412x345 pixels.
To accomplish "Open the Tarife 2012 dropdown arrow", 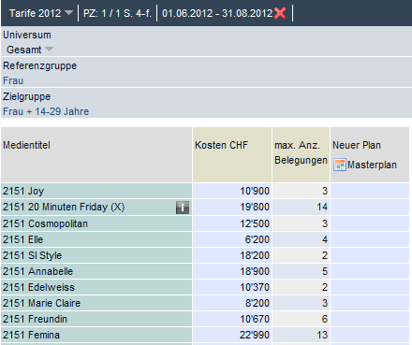I will click(x=68, y=13).
